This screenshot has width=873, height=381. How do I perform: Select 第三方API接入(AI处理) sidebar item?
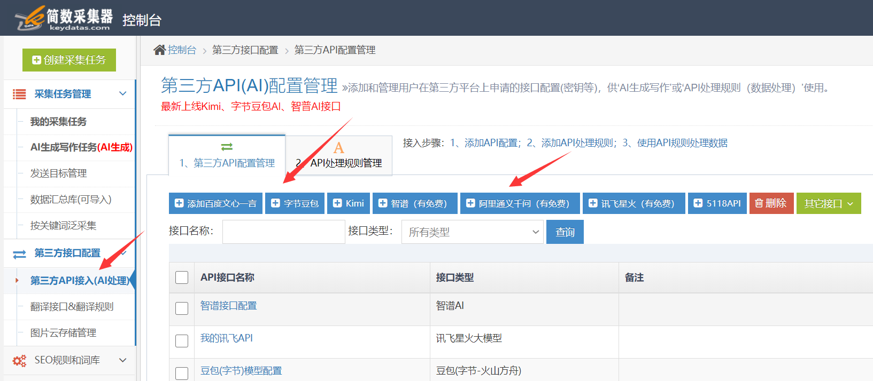click(80, 281)
